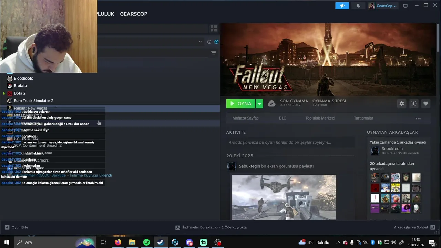The width and height of the screenshot is (441, 248).
Task: Expand more links ellipsis menu
Action: click(418, 118)
